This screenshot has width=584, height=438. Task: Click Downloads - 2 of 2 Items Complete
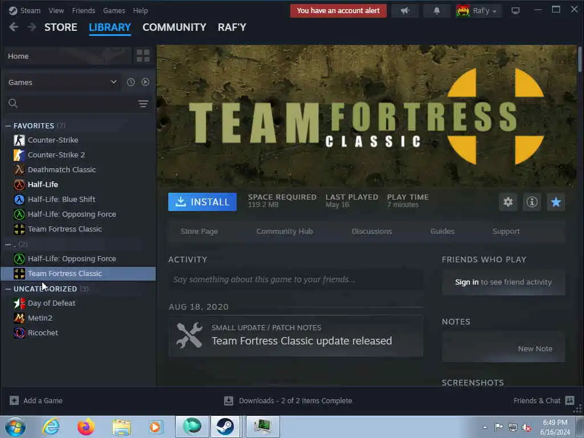(295, 401)
